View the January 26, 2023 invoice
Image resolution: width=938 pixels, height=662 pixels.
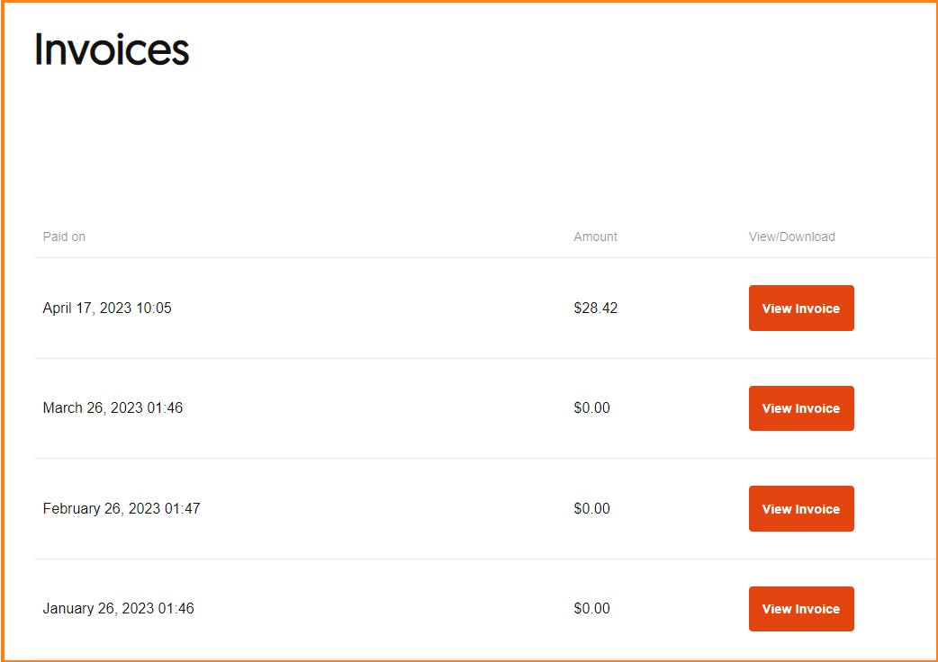click(801, 609)
